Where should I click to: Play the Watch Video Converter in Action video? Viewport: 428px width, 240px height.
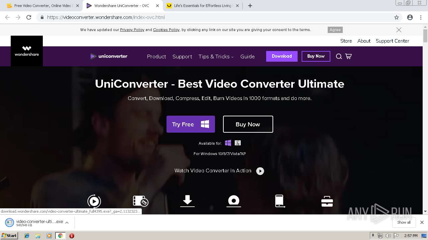[260, 171]
